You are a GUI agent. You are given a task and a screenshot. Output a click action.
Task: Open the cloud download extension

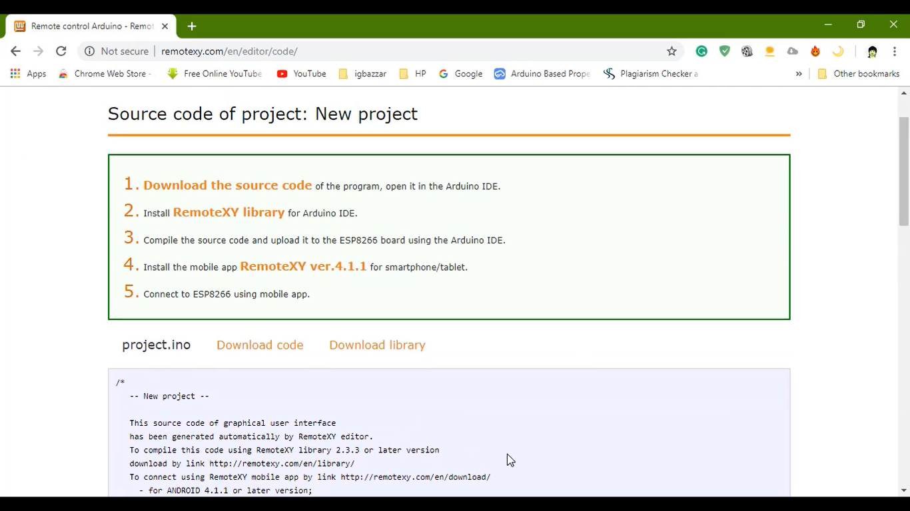pyautogui.click(x=792, y=51)
